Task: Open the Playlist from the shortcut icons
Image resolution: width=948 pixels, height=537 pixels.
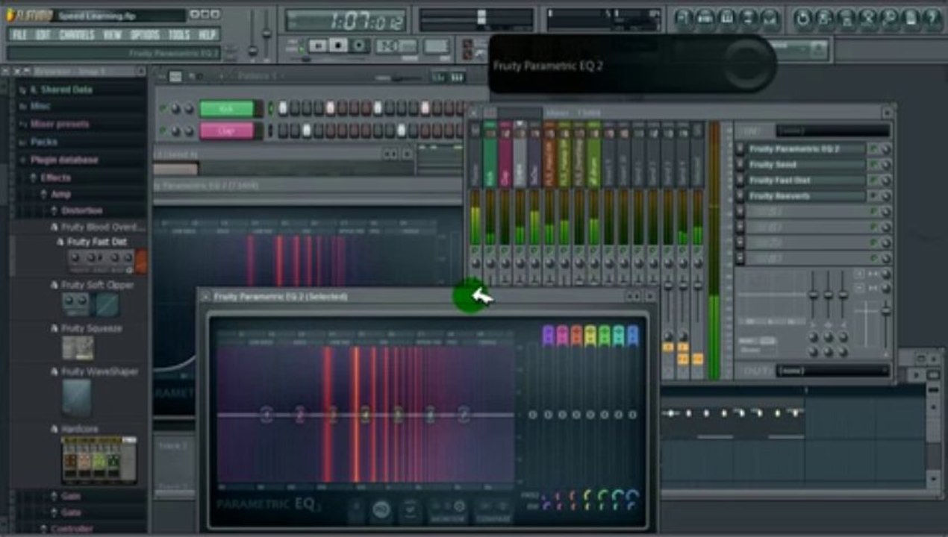Action: click(x=684, y=19)
